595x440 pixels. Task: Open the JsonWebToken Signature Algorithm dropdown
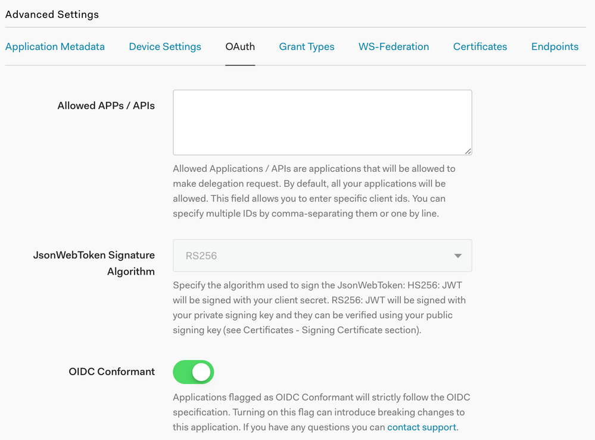[x=322, y=255]
